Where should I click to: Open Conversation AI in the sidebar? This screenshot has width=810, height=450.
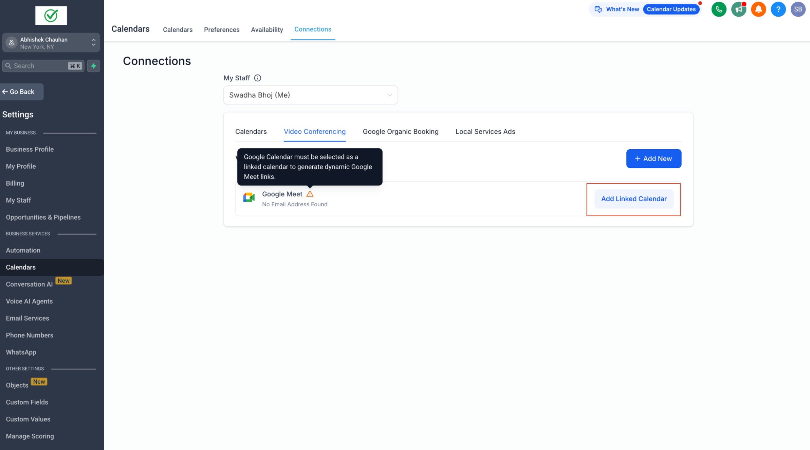tap(29, 284)
